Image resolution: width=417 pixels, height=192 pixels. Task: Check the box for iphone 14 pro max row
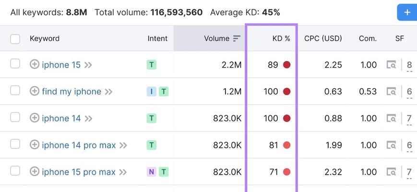(x=15, y=144)
